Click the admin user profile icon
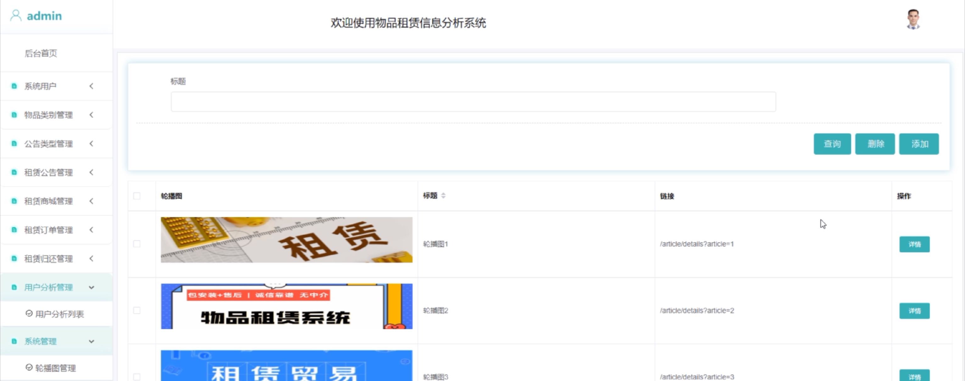 (16, 16)
